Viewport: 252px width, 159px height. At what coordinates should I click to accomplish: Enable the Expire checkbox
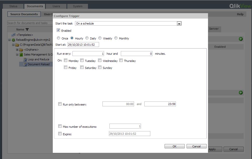pyautogui.click(x=60, y=133)
